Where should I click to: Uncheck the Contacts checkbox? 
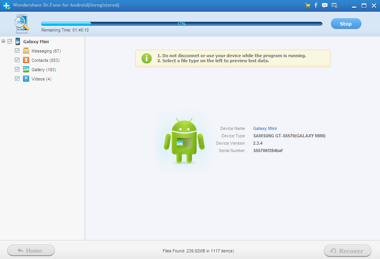[x=17, y=60]
